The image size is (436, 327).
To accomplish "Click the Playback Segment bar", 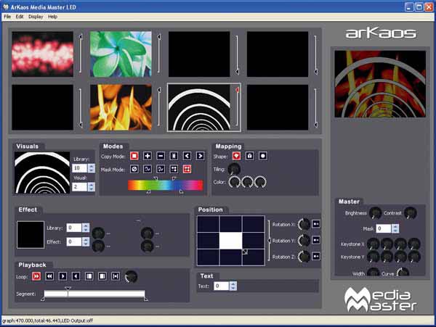I will click(x=94, y=294).
